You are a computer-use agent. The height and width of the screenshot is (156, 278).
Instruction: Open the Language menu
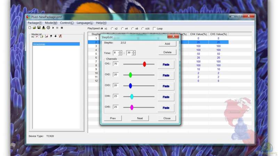[85, 23]
